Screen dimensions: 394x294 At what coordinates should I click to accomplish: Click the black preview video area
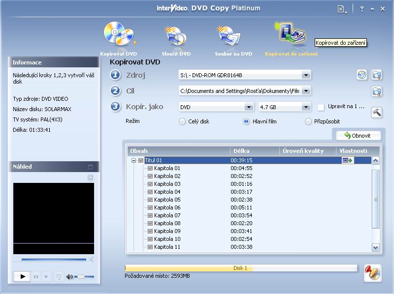(x=54, y=218)
